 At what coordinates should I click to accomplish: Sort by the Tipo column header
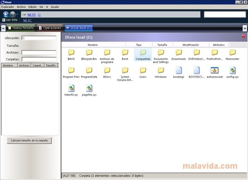[139, 45]
